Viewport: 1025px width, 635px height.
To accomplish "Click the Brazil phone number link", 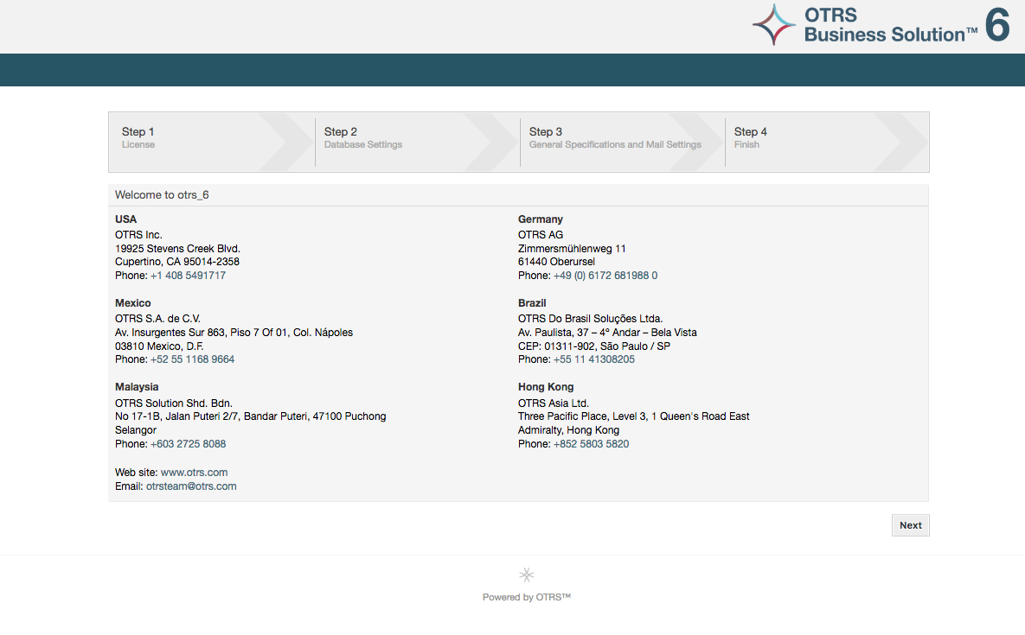I will point(593,359).
